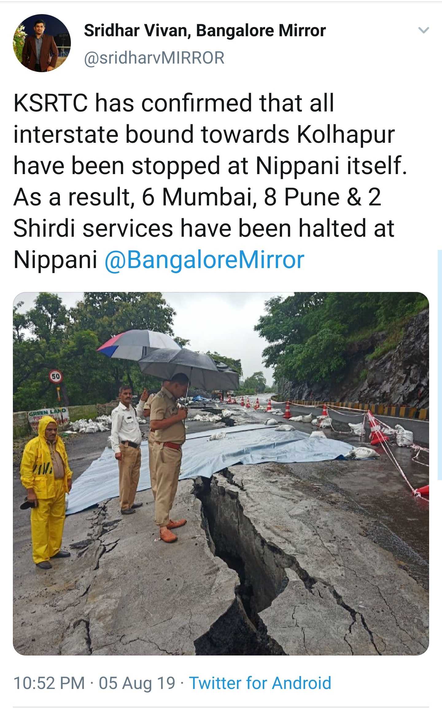Tap the @sridharvMIRROR handle
442x708 pixels.
coord(154,58)
